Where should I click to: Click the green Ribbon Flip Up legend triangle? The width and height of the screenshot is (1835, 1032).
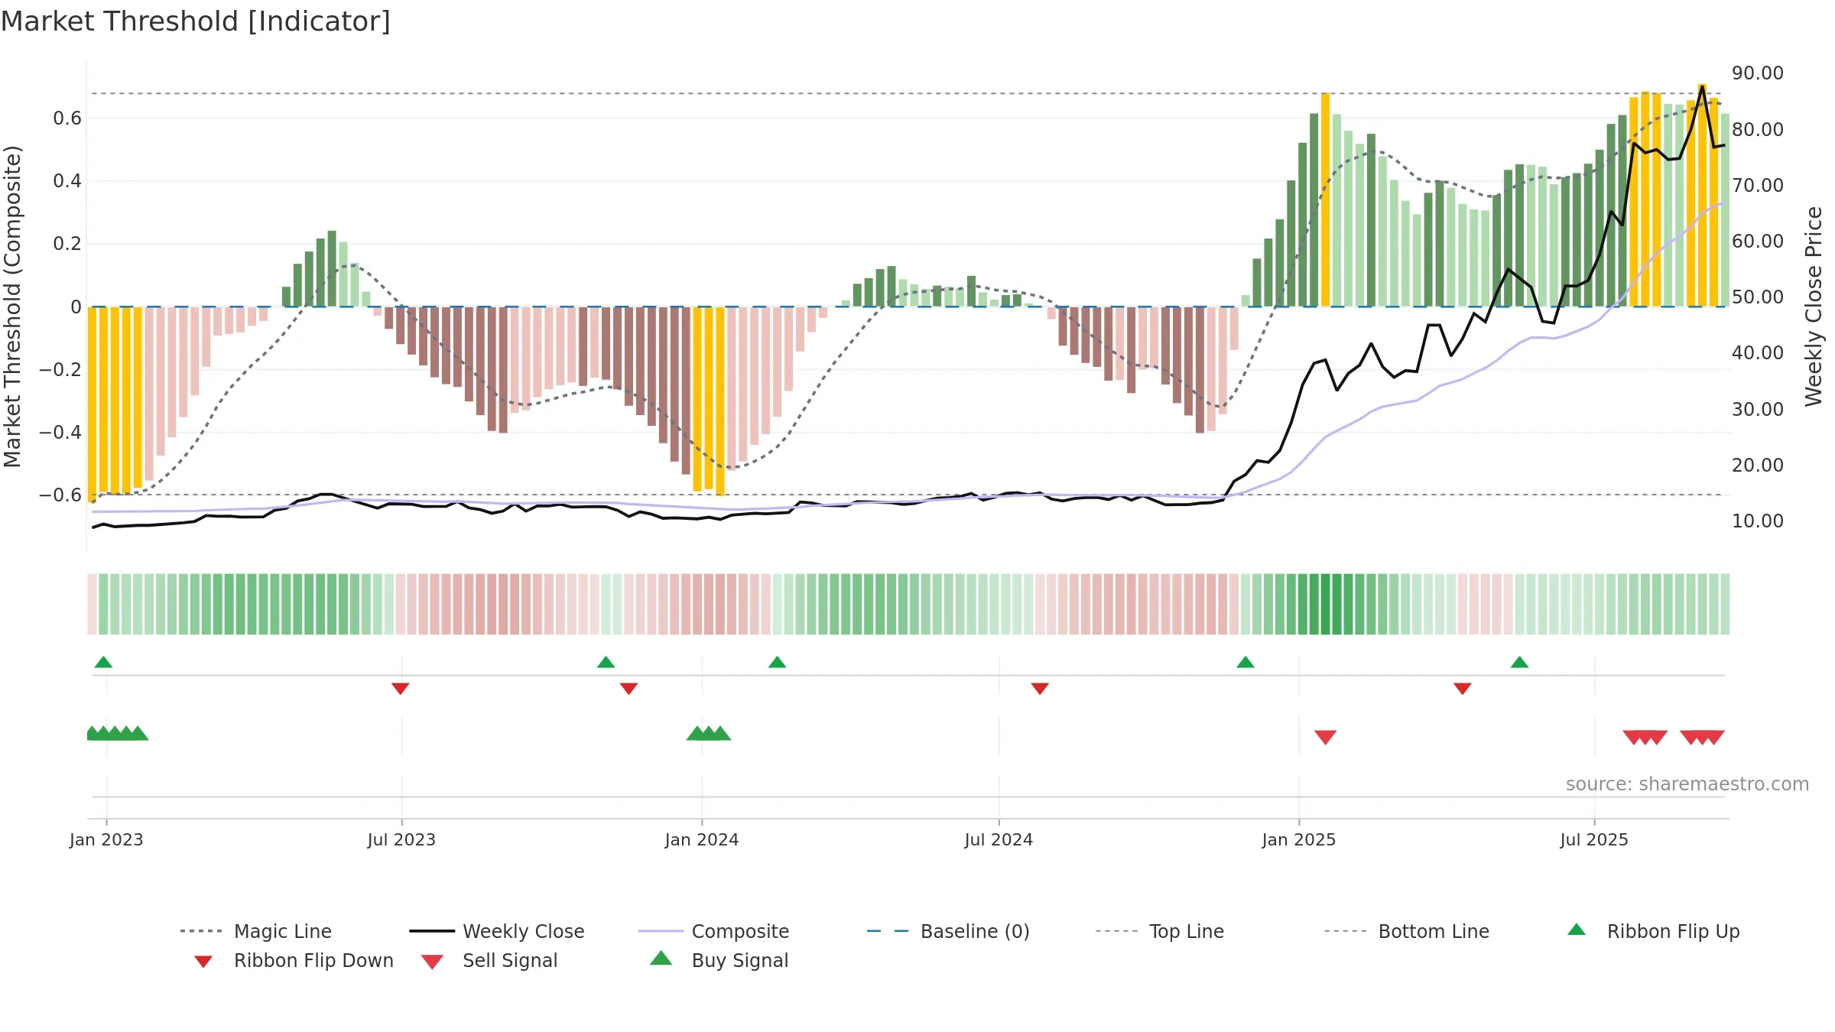pos(1577,930)
